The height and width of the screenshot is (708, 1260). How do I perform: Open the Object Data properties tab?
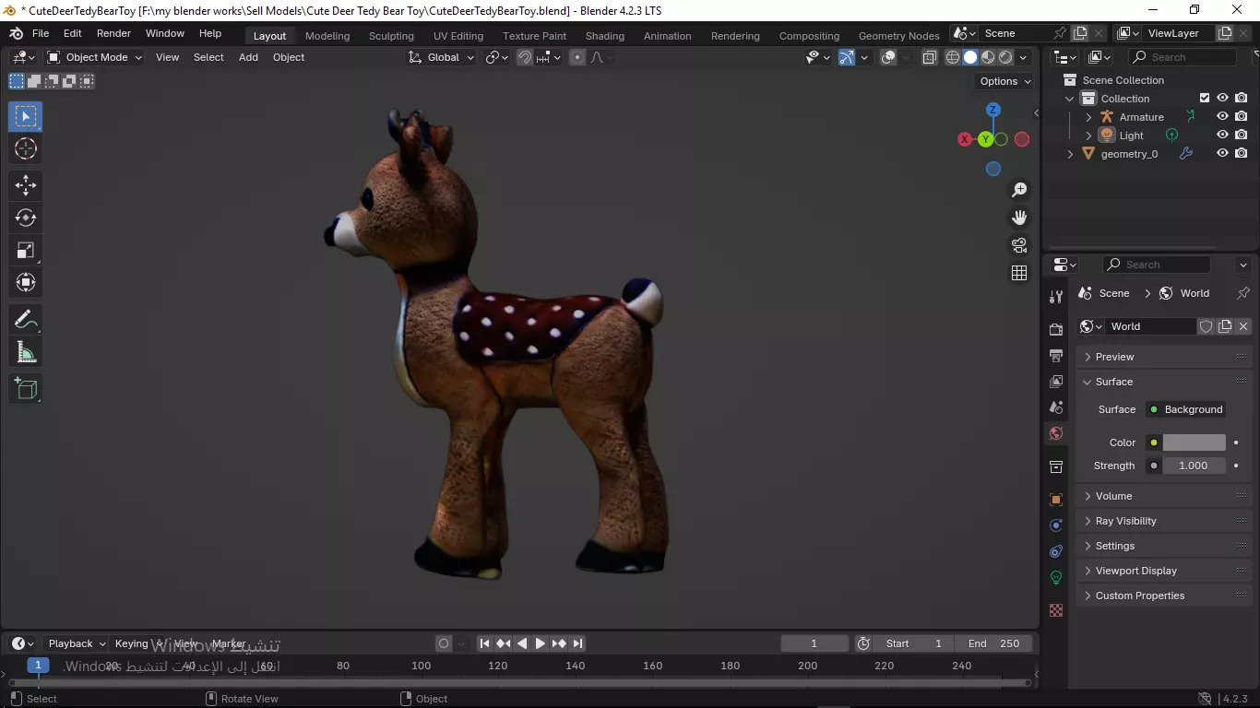click(x=1056, y=577)
